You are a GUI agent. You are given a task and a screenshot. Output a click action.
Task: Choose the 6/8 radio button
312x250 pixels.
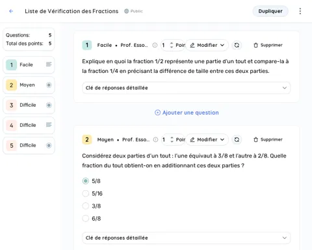pos(86,218)
